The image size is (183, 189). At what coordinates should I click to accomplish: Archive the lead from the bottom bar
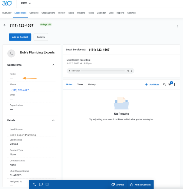(118, 185)
